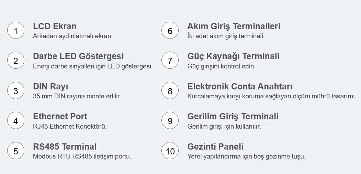Select the Akım Giriş Terminalleri heading
The height and width of the screenshot is (174, 361).
coord(234,26)
